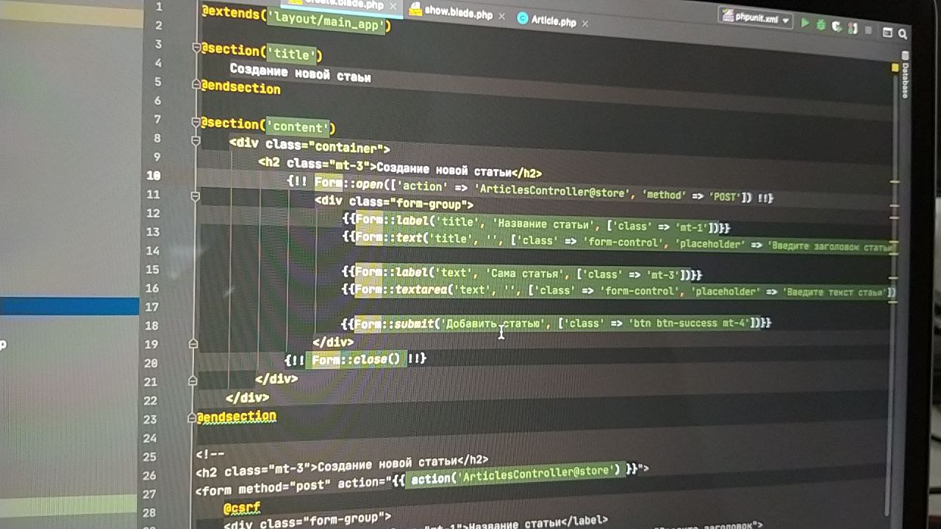The width and height of the screenshot is (941, 529).
Task: Switch to the Article.php tab
Action: click(554, 21)
